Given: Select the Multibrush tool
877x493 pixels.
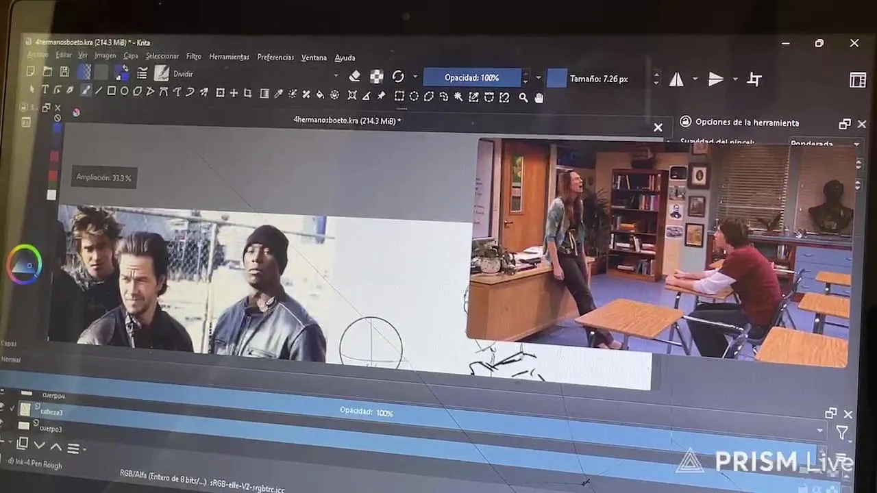Looking at the screenshot, I should 203,92.
